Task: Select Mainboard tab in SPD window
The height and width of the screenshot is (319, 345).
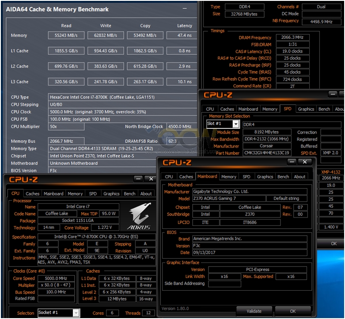Action: pos(248,109)
